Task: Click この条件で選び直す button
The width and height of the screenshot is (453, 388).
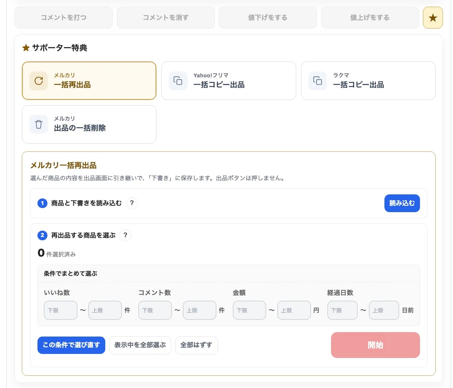Action: point(71,345)
